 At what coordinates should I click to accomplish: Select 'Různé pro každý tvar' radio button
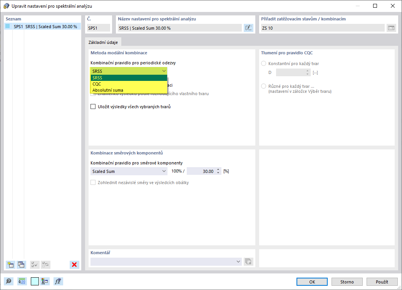(x=263, y=86)
